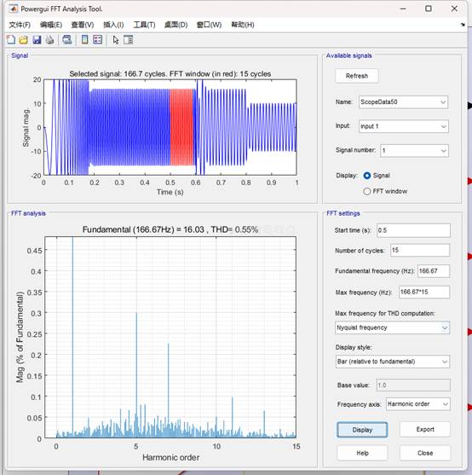Open Property Inspector toolbar icon

[x=129, y=40]
